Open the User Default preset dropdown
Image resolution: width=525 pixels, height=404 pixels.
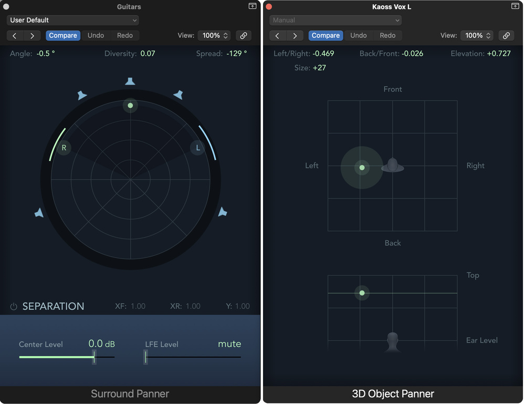click(72, 19)
